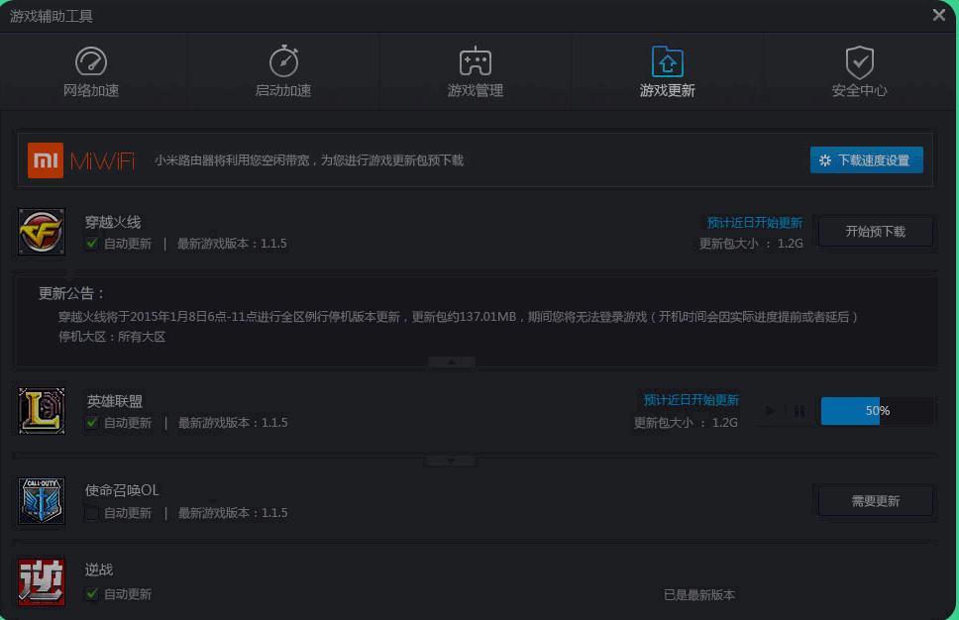Viewport: 959px width, 620px height.
Task: Click the 使命召唤OL game title
Action: point(122,490)
